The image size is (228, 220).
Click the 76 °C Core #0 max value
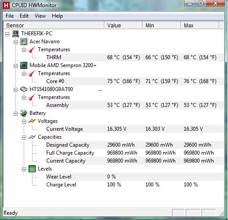(x=200, y=81)
